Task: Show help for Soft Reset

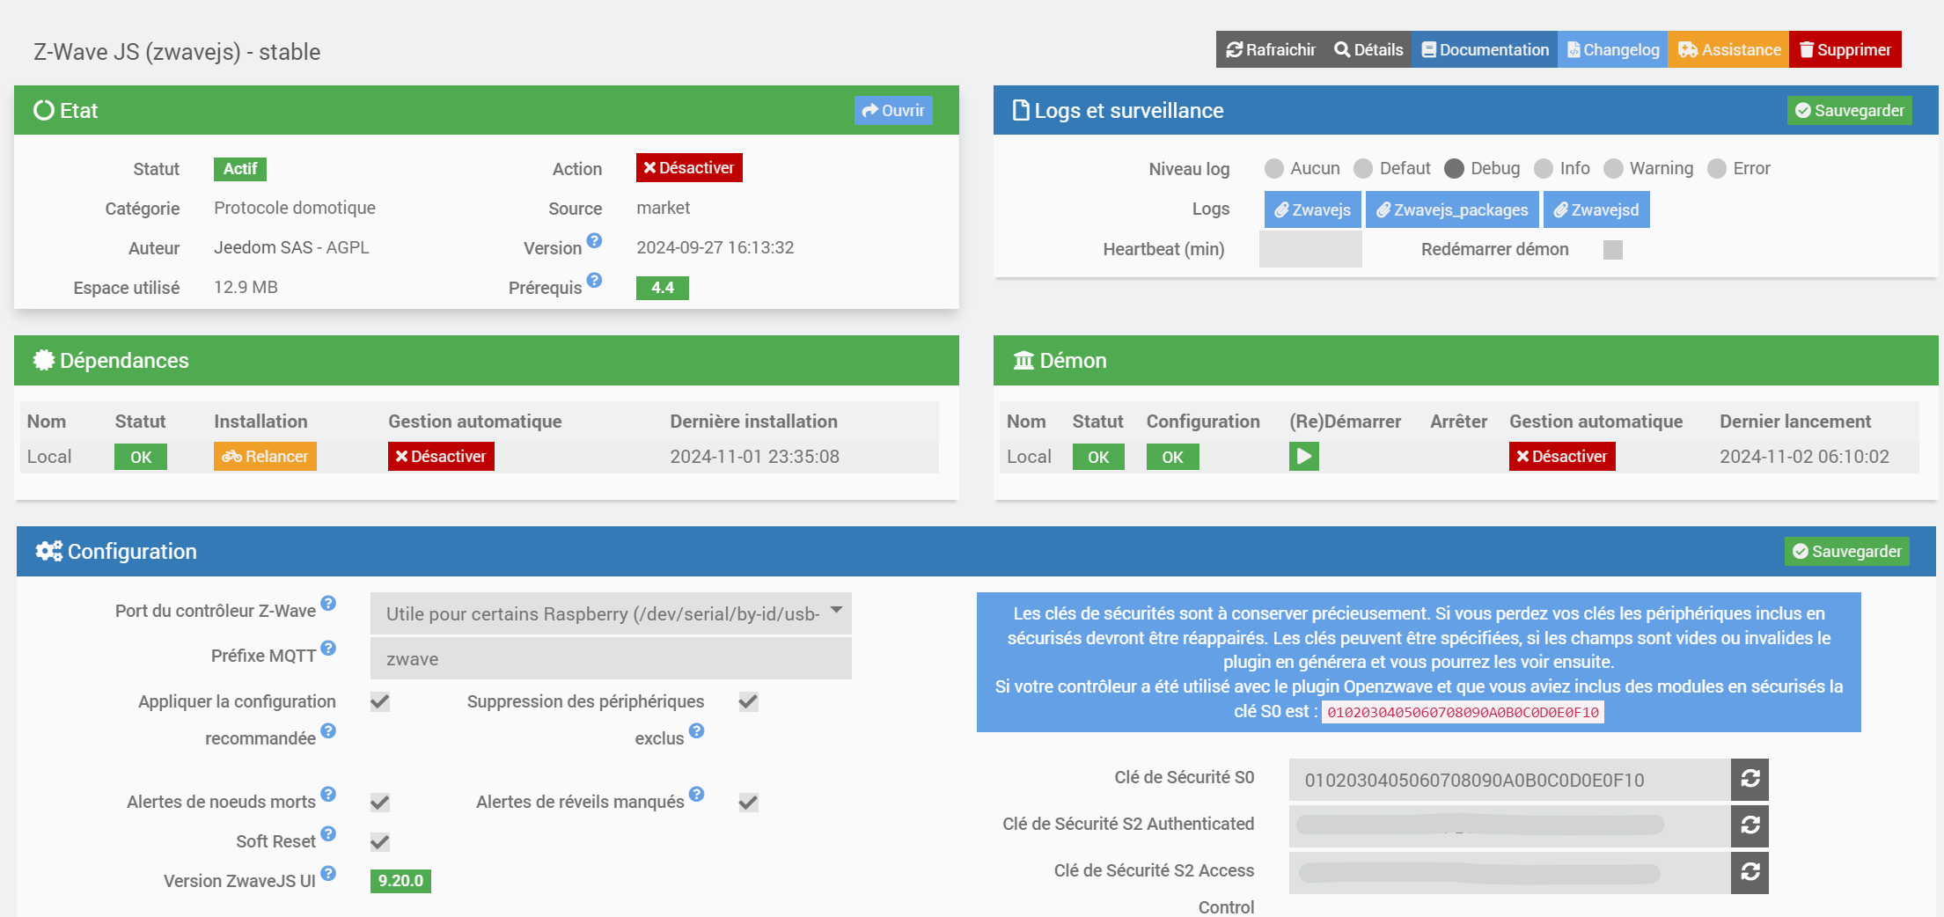Action: coord(328,833)
